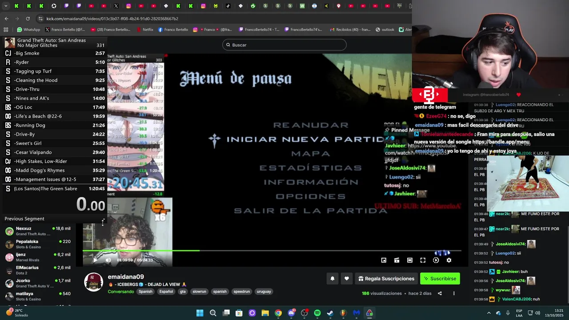The image size is (569, 320).
Task: Open WhatsApp bookmark
Action: 28,30
